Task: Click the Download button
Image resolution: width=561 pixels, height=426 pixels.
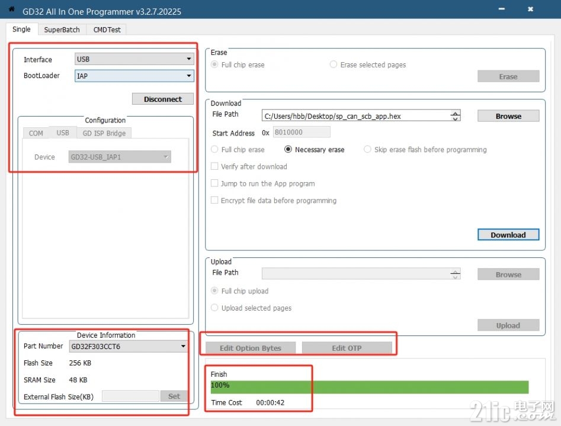Action: [508, 235]
